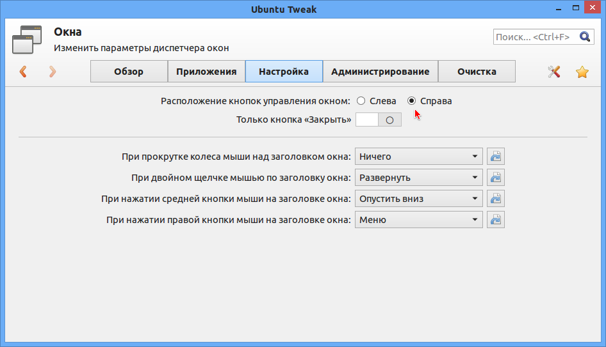The image size is (606, 347).
Task: Minimize the Ubuntu Tweak window
Action: pyautogui.click(x=558, y=8)
